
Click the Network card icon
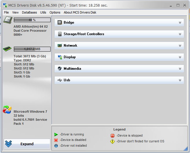pos(60,46)
